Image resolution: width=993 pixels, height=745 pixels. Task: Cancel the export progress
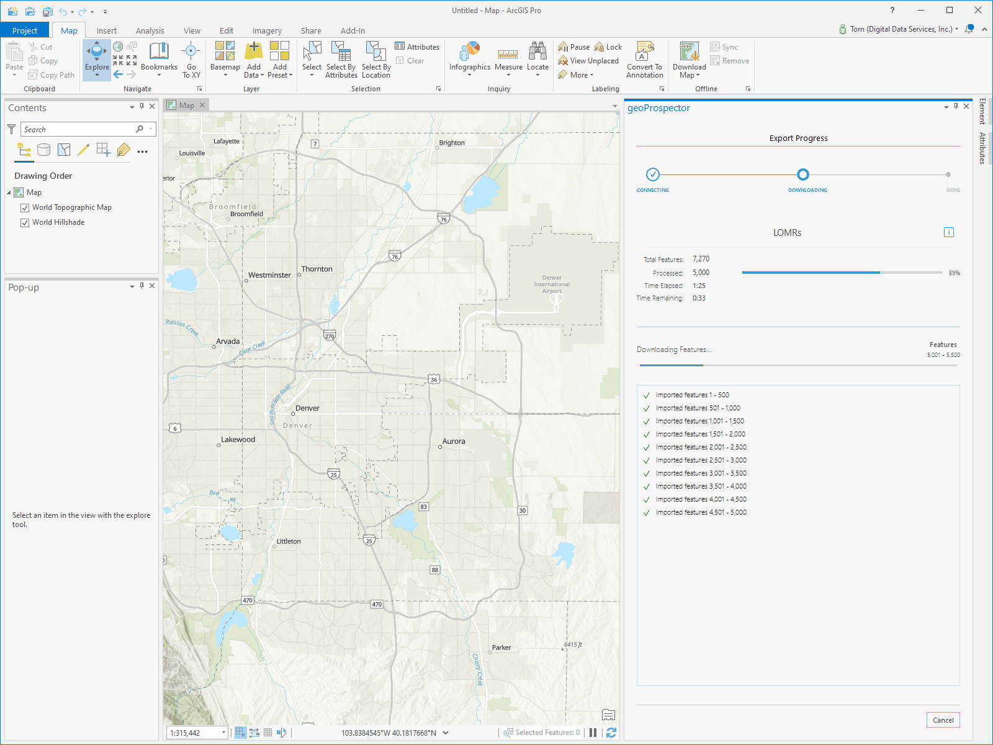(943, 720)
